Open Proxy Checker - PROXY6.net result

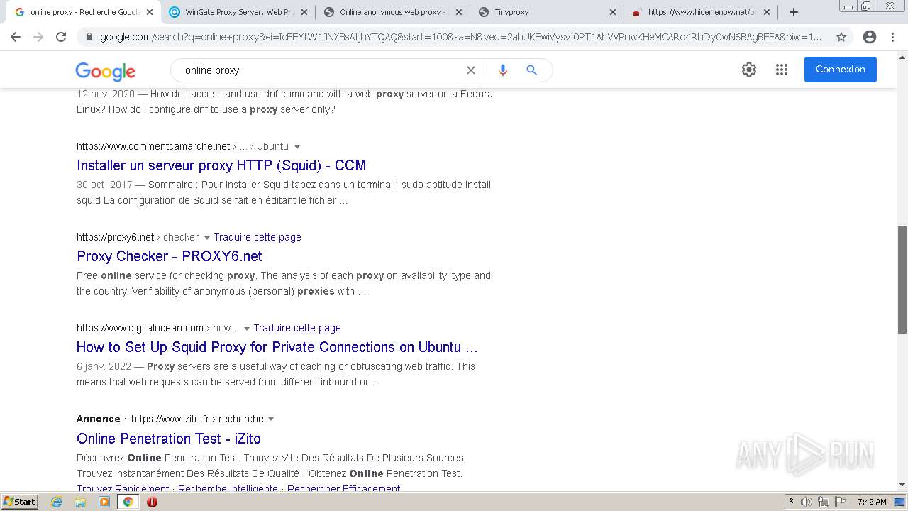click(170, 256)
